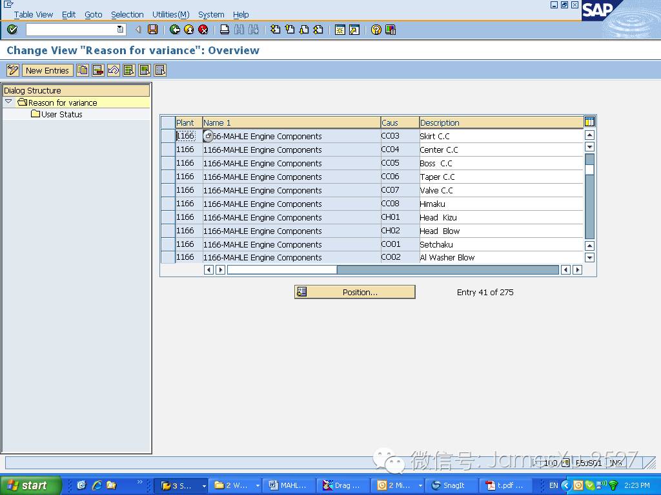Select User Status in dialog structure
The width and height of the screenshot is (661, 495).
tap(61, 114)
